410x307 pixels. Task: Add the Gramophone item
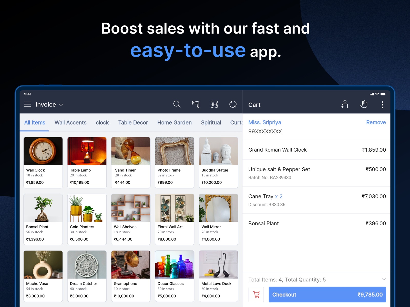[x=131, y=276]
